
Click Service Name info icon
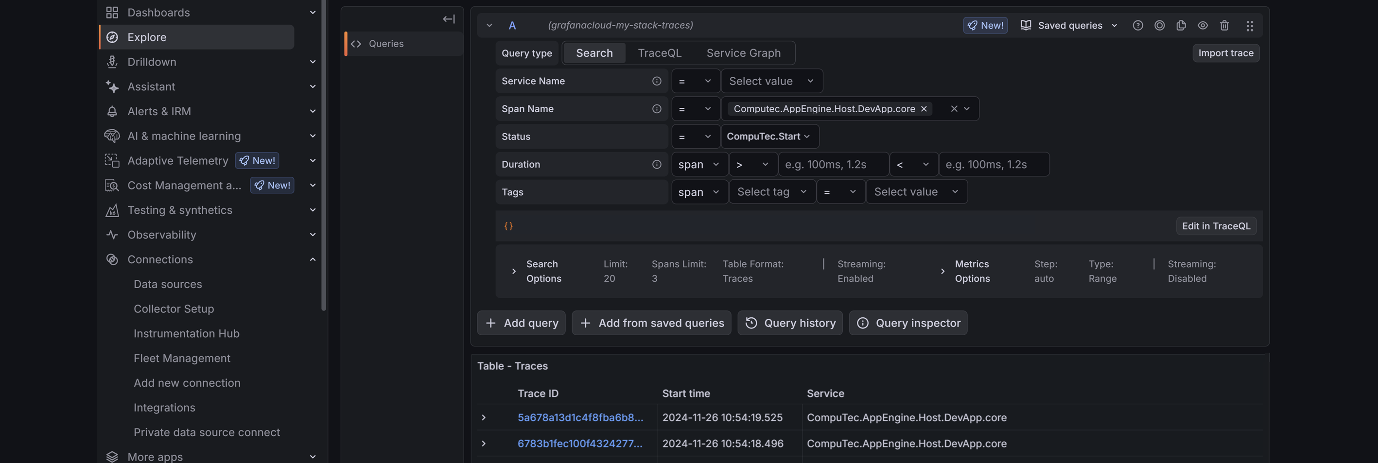[x=656, y=81]
